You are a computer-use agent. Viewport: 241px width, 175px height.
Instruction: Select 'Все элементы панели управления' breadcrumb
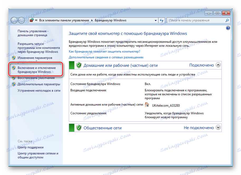64,20
